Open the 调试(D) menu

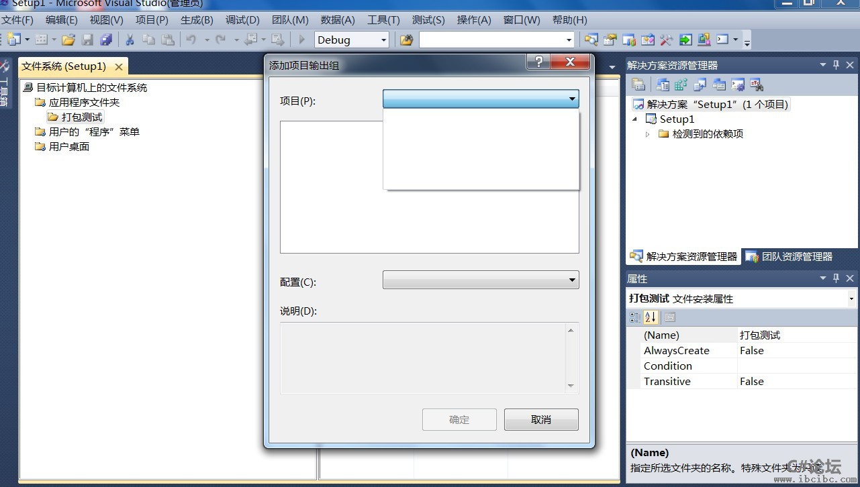click(242, 19)
